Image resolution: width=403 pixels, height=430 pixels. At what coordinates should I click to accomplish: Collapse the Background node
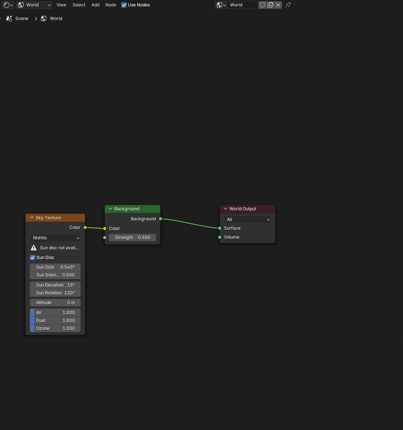[110, 209]
